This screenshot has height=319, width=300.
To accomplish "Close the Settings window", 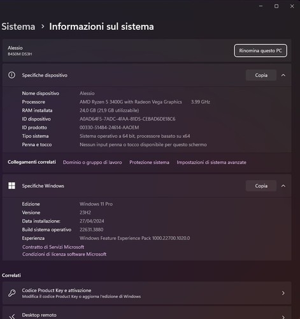I will [292, 6].
